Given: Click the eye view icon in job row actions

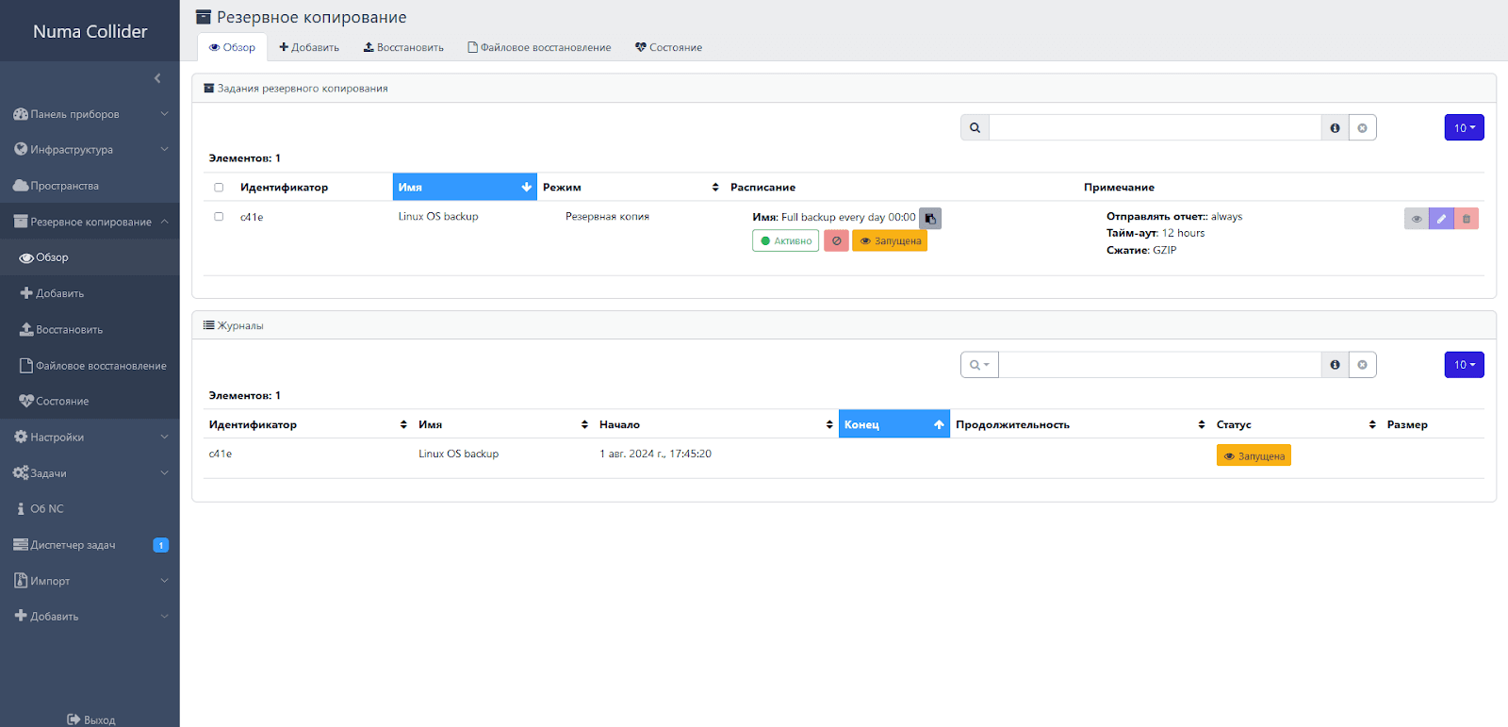Looking at the screenshot, I should pyautogui.click(x=1416, y=219).
